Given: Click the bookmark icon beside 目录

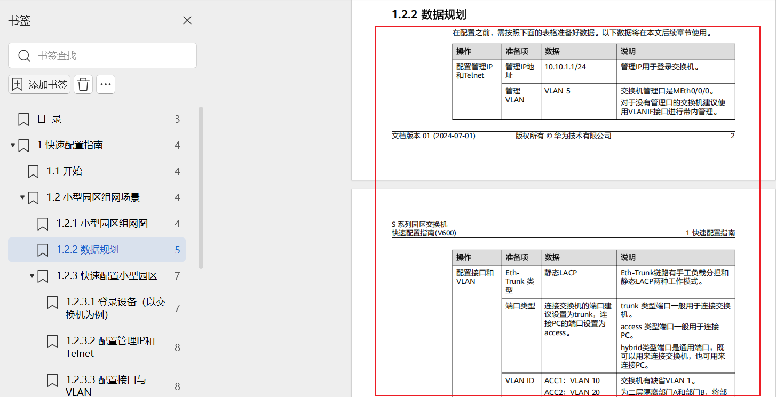Looking at the screenshot, I should coord(23,118).
